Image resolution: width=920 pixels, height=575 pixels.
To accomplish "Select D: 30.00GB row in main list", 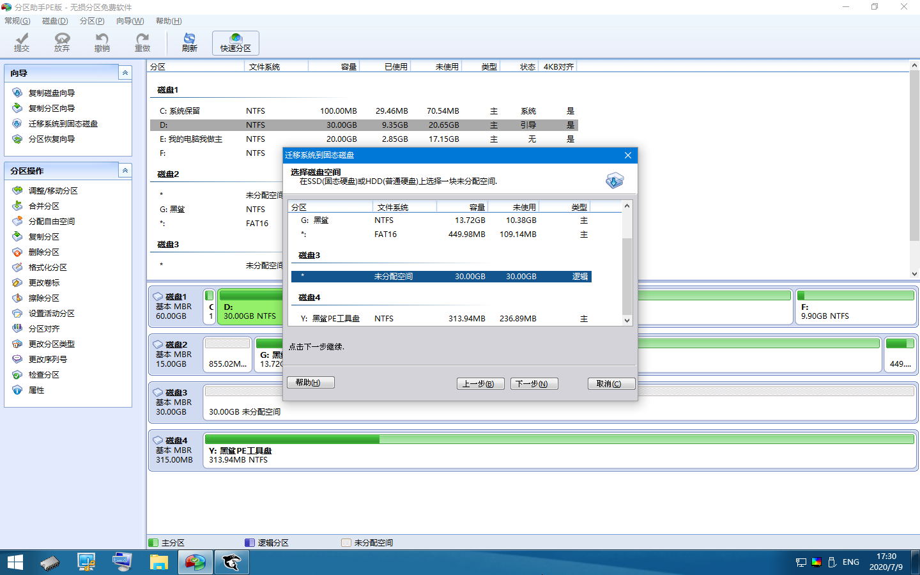I will [x=364, y=125].
